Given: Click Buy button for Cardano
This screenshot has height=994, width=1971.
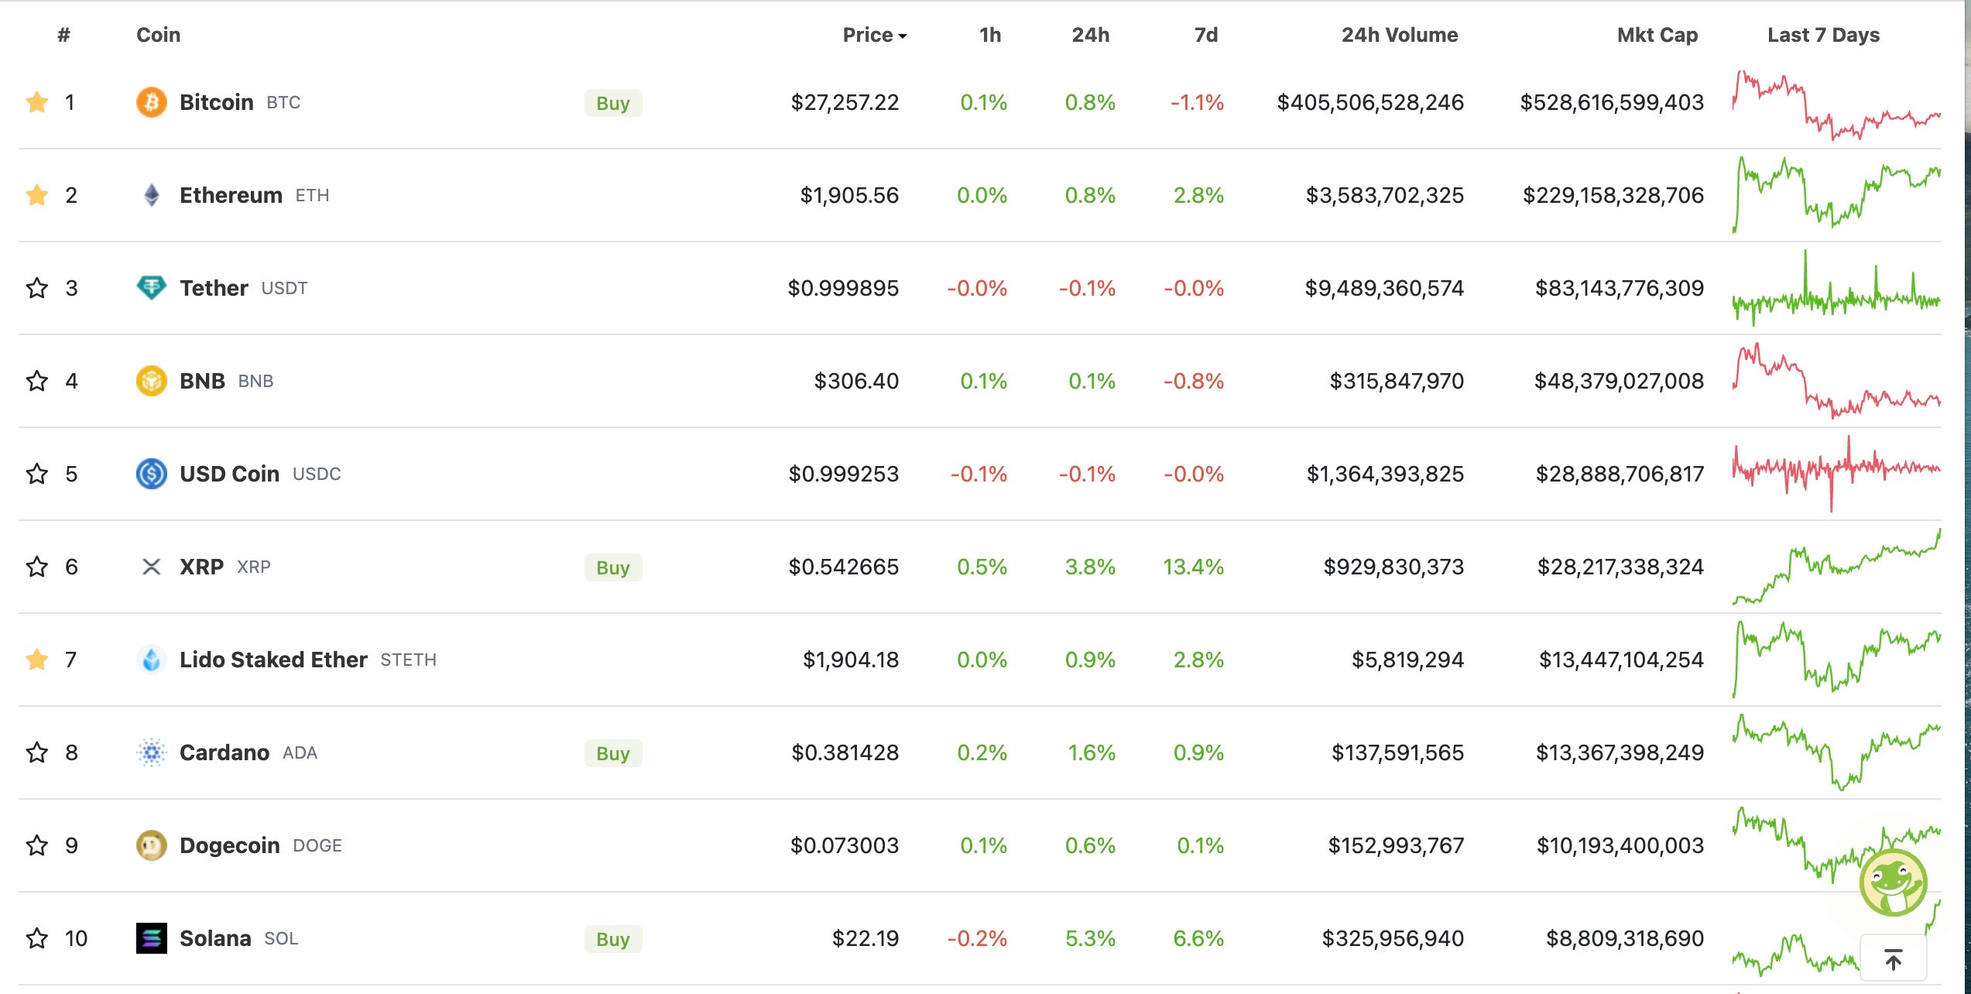Looking at the screenshot, I should click(x=613, y=753).
